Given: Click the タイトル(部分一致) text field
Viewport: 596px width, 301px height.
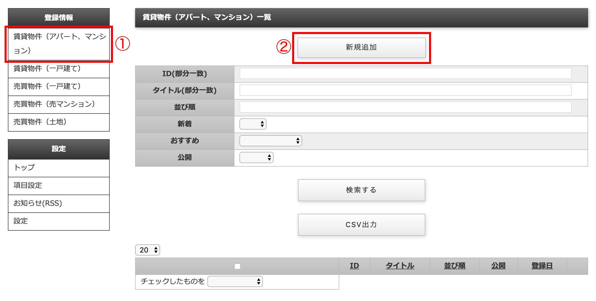Looking at the screenshot, I should [x=405, y=90].
